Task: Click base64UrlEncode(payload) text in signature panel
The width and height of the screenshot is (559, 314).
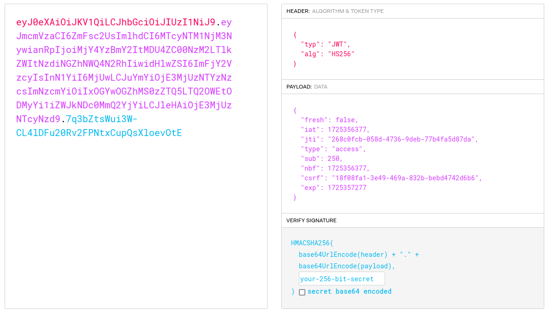Action: point(347,266)
